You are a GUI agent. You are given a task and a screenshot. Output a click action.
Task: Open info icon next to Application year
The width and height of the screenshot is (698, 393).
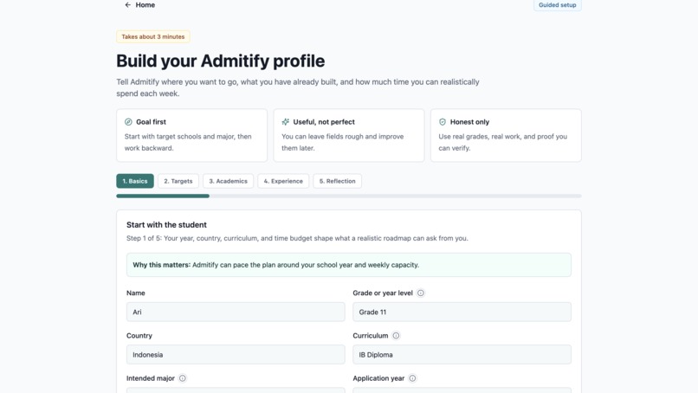[x=413, y=378]
